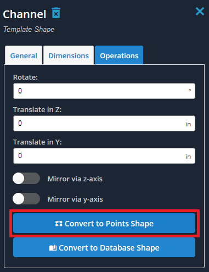209x272 pixels.
Task: Click the "in" unit in Translate in Z
Action: tap(188, 124)
